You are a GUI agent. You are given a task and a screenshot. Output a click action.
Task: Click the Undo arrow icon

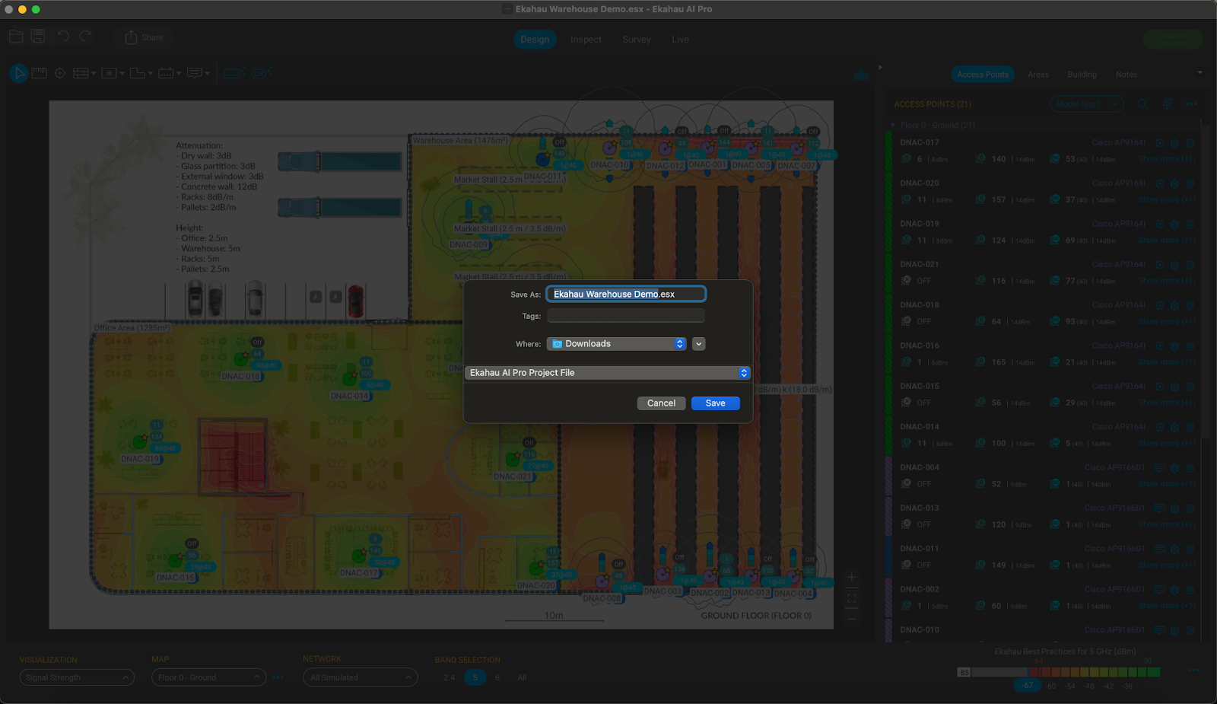pos(63,37)
